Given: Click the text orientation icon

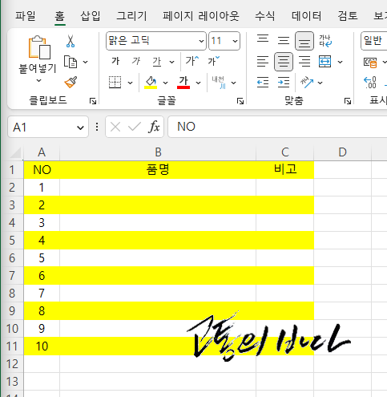Looking at the screenshot, I should 307,83.
